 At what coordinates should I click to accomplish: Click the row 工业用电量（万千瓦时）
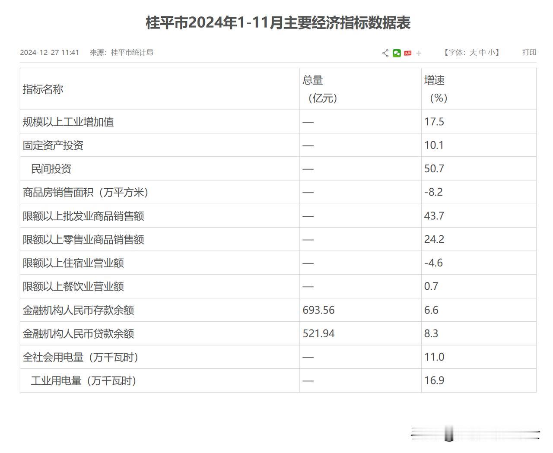[x=278, y=380]
